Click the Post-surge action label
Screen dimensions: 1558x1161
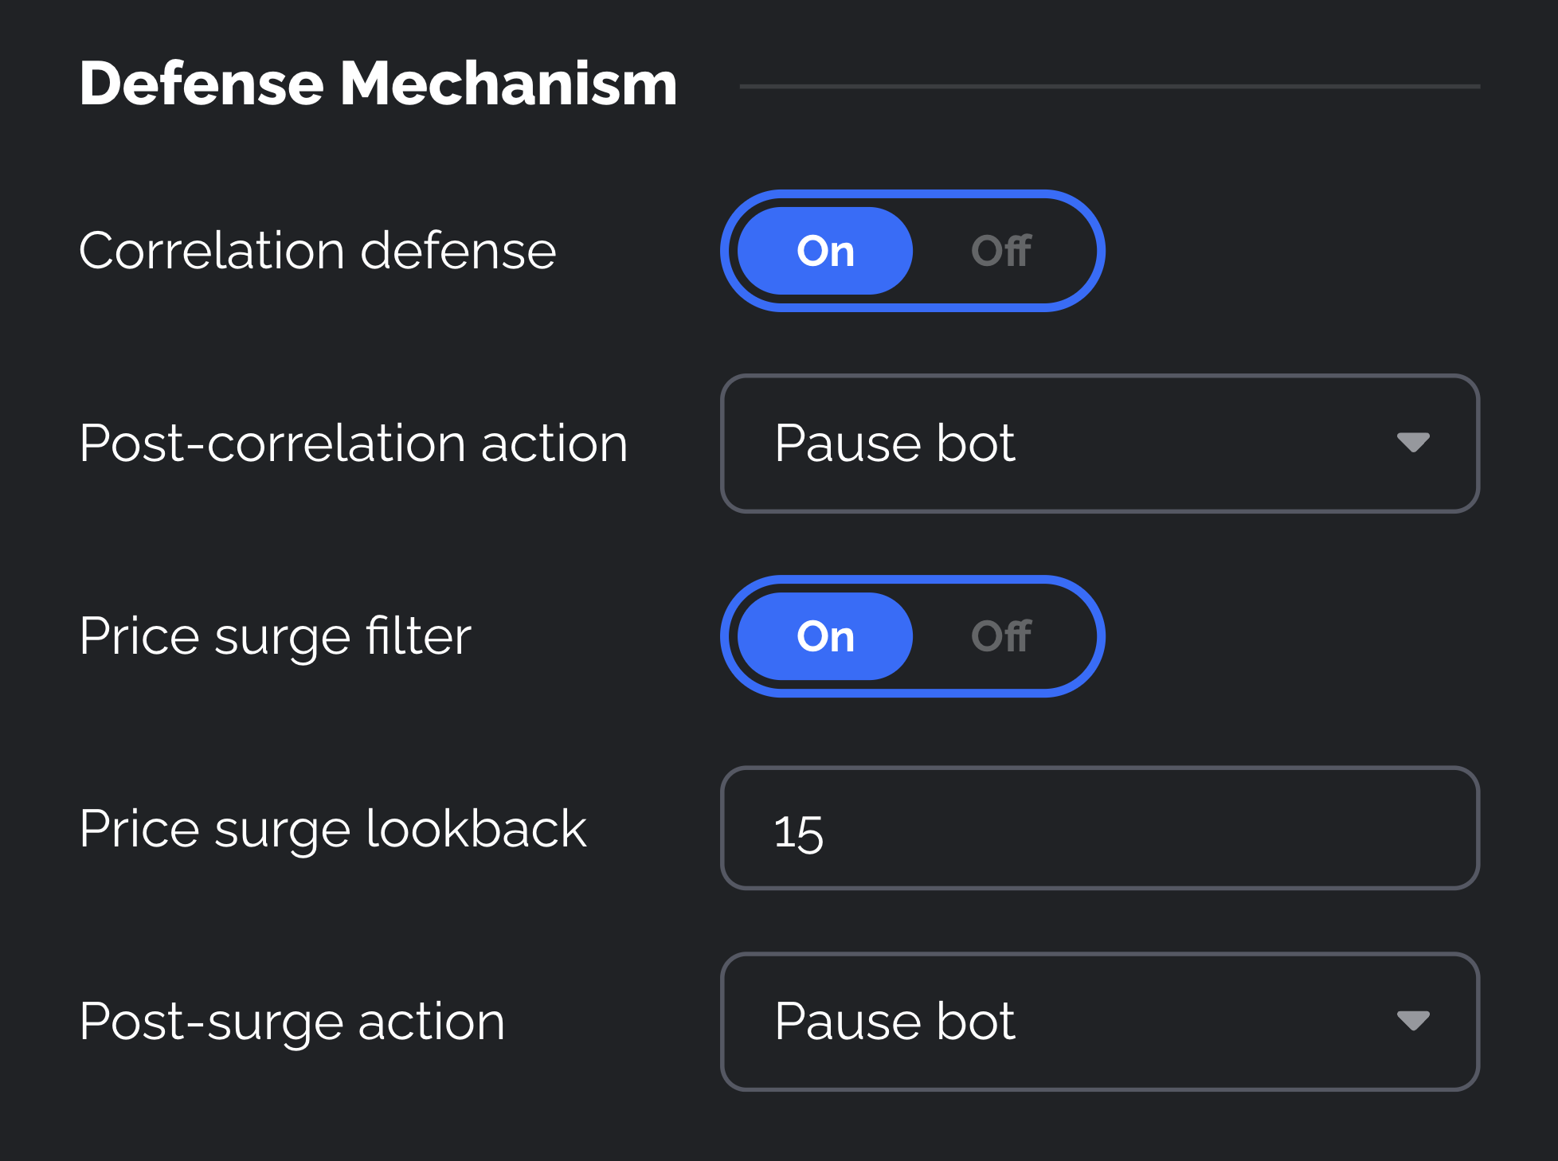[292, 1022]
